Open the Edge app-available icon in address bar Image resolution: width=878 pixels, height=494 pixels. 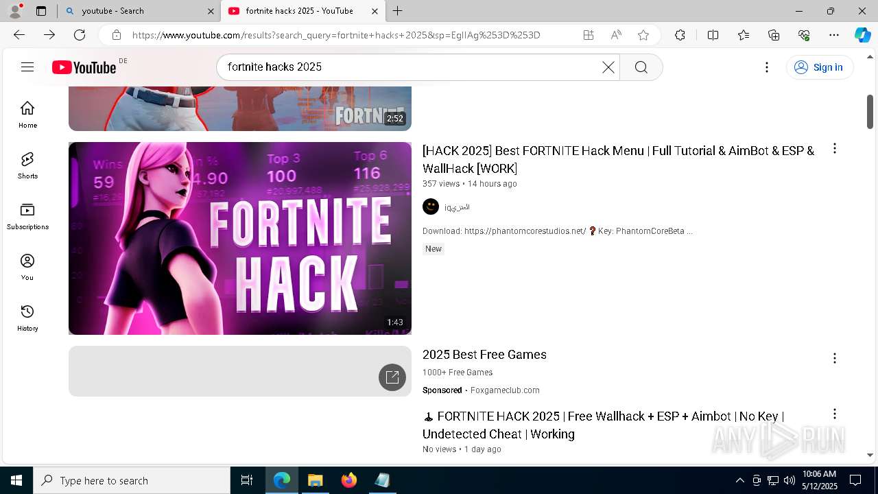click(x=589, y=35)
